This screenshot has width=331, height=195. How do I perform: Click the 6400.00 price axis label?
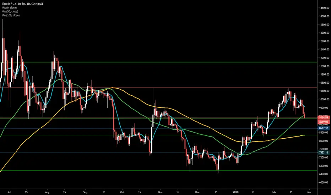coord(324,174)
